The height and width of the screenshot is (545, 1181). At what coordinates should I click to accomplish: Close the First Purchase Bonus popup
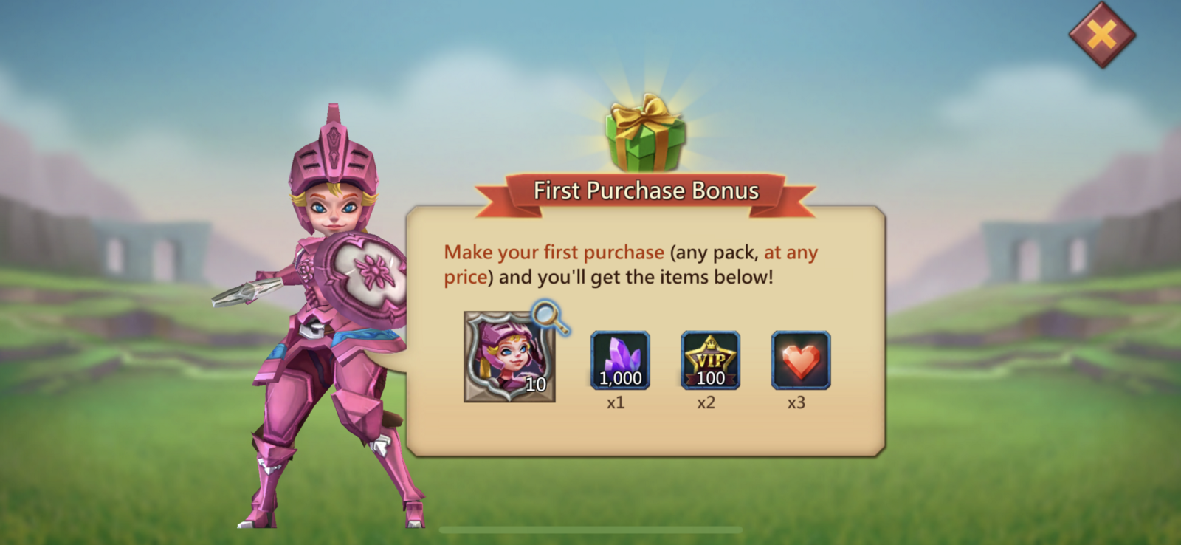tap(1102, 35)
